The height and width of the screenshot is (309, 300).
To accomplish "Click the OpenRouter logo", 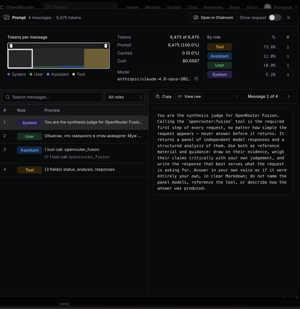I will pyautogui.click(x=18, y=7).
